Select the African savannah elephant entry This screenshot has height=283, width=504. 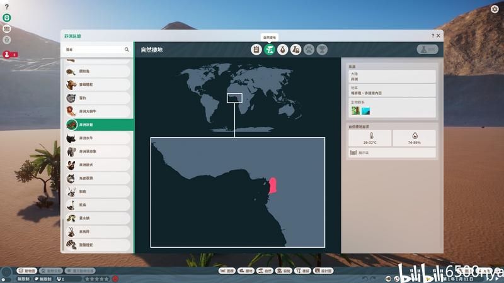tap(98, 152)
